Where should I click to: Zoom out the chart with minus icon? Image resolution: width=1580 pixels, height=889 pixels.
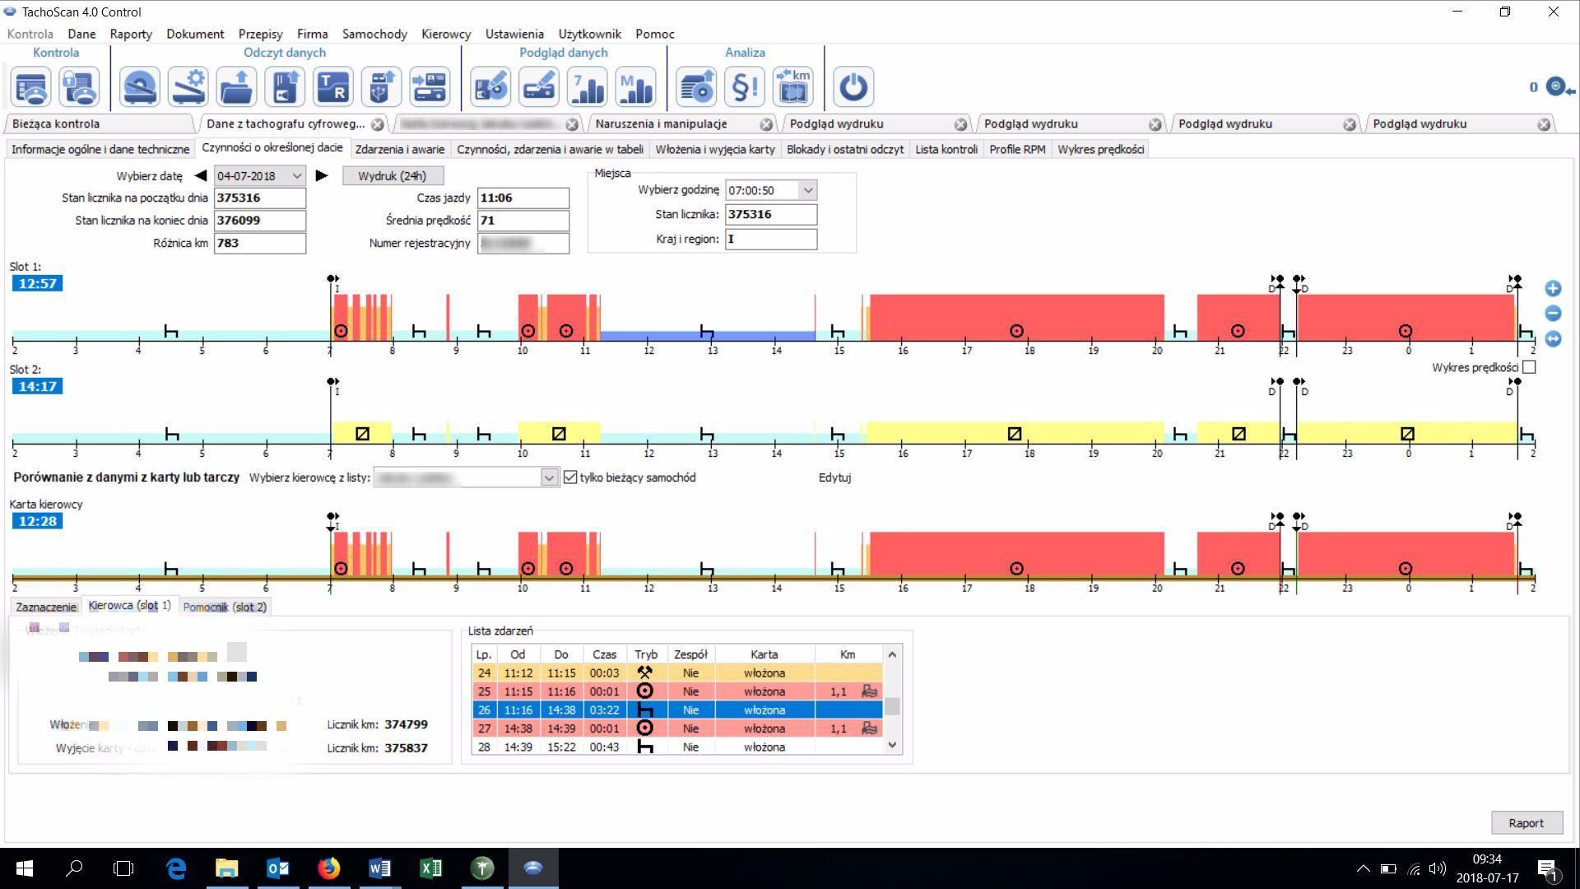click(x=1553, y=313)
